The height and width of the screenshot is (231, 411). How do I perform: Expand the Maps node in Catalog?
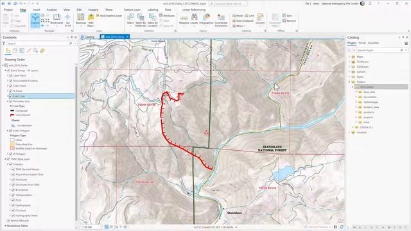coord(349,56)
